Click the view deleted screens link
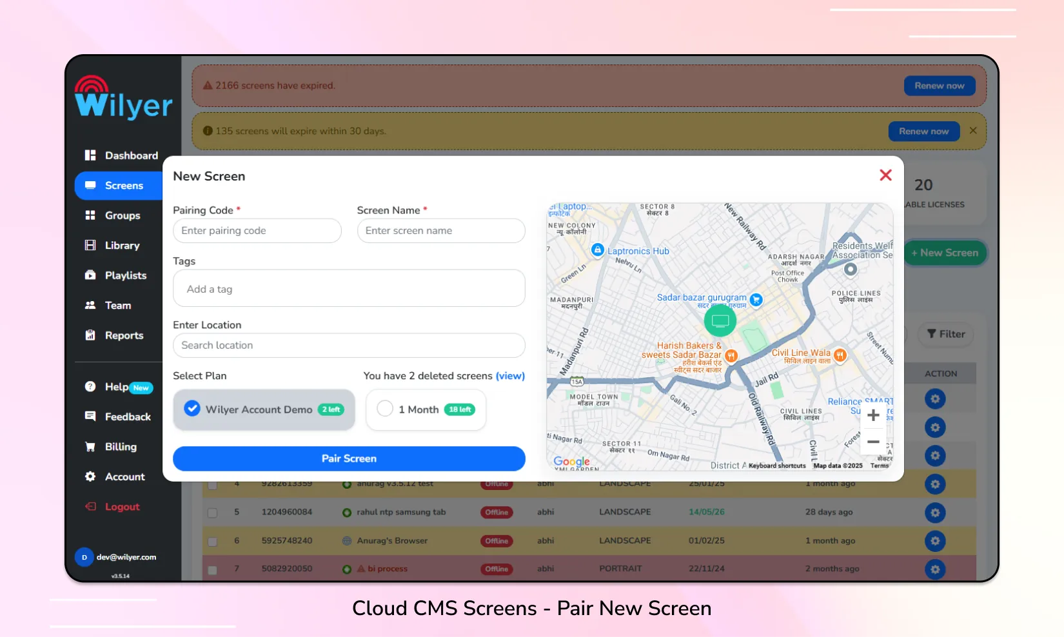Viewport: 1064px width, 637px height. [x=510, y=376]
